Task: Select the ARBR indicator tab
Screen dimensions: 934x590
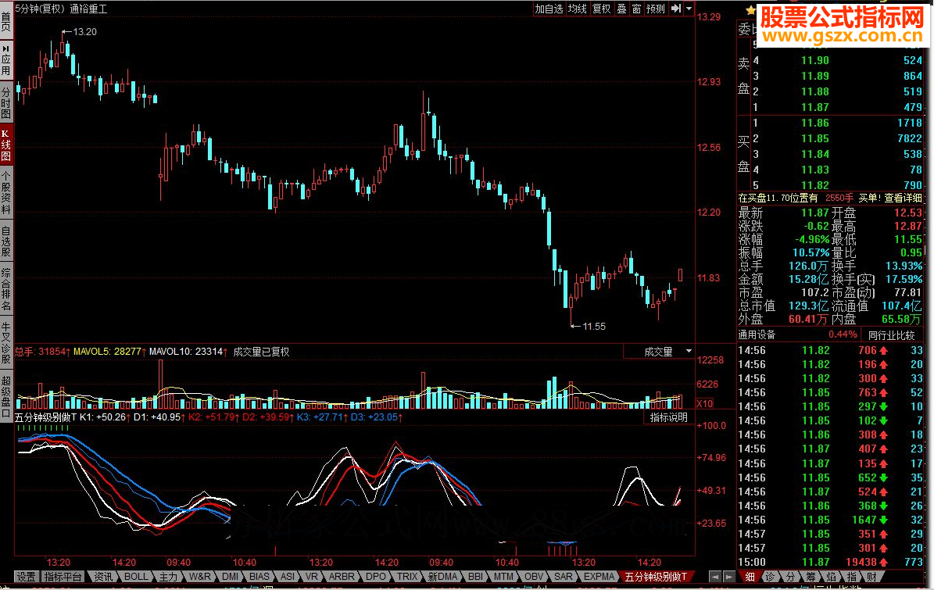Action: pos(342,576)
